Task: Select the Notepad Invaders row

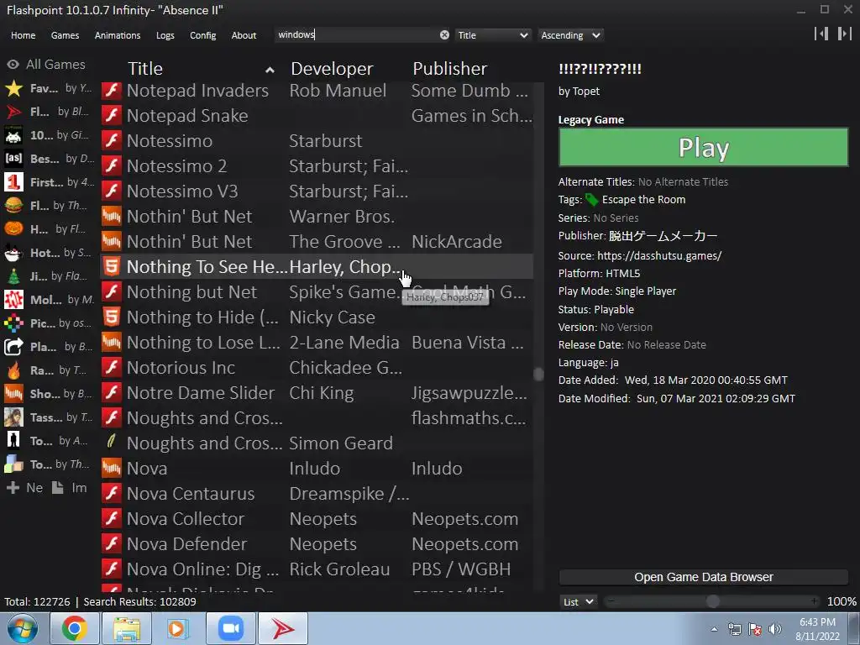Action: point(317,91)
